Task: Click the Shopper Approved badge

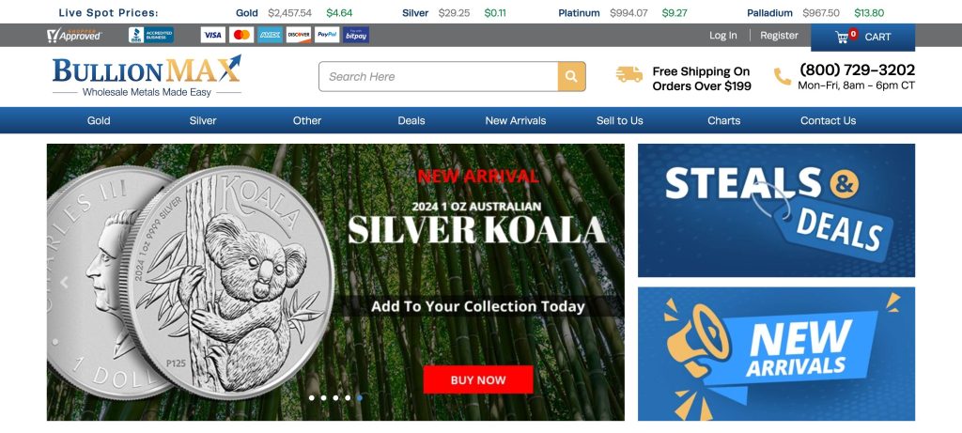Action: (74, 35)
